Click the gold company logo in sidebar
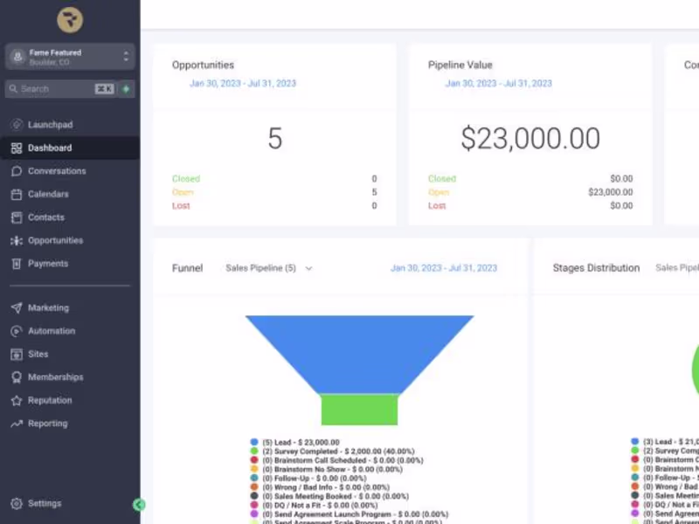 tap(70, 20)
